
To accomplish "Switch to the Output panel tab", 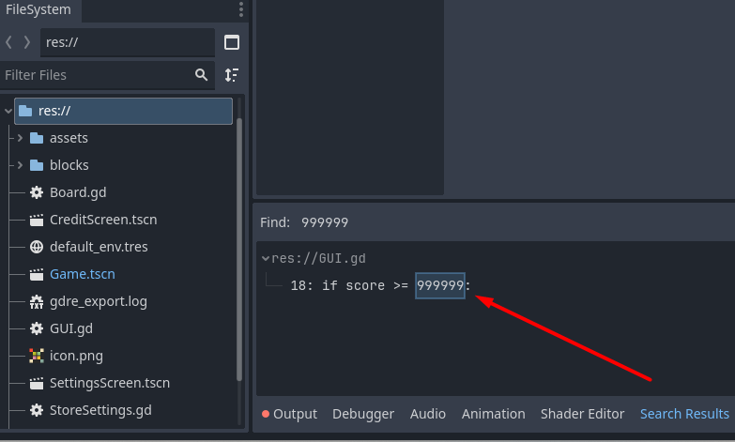I will [x=289, y=414].
